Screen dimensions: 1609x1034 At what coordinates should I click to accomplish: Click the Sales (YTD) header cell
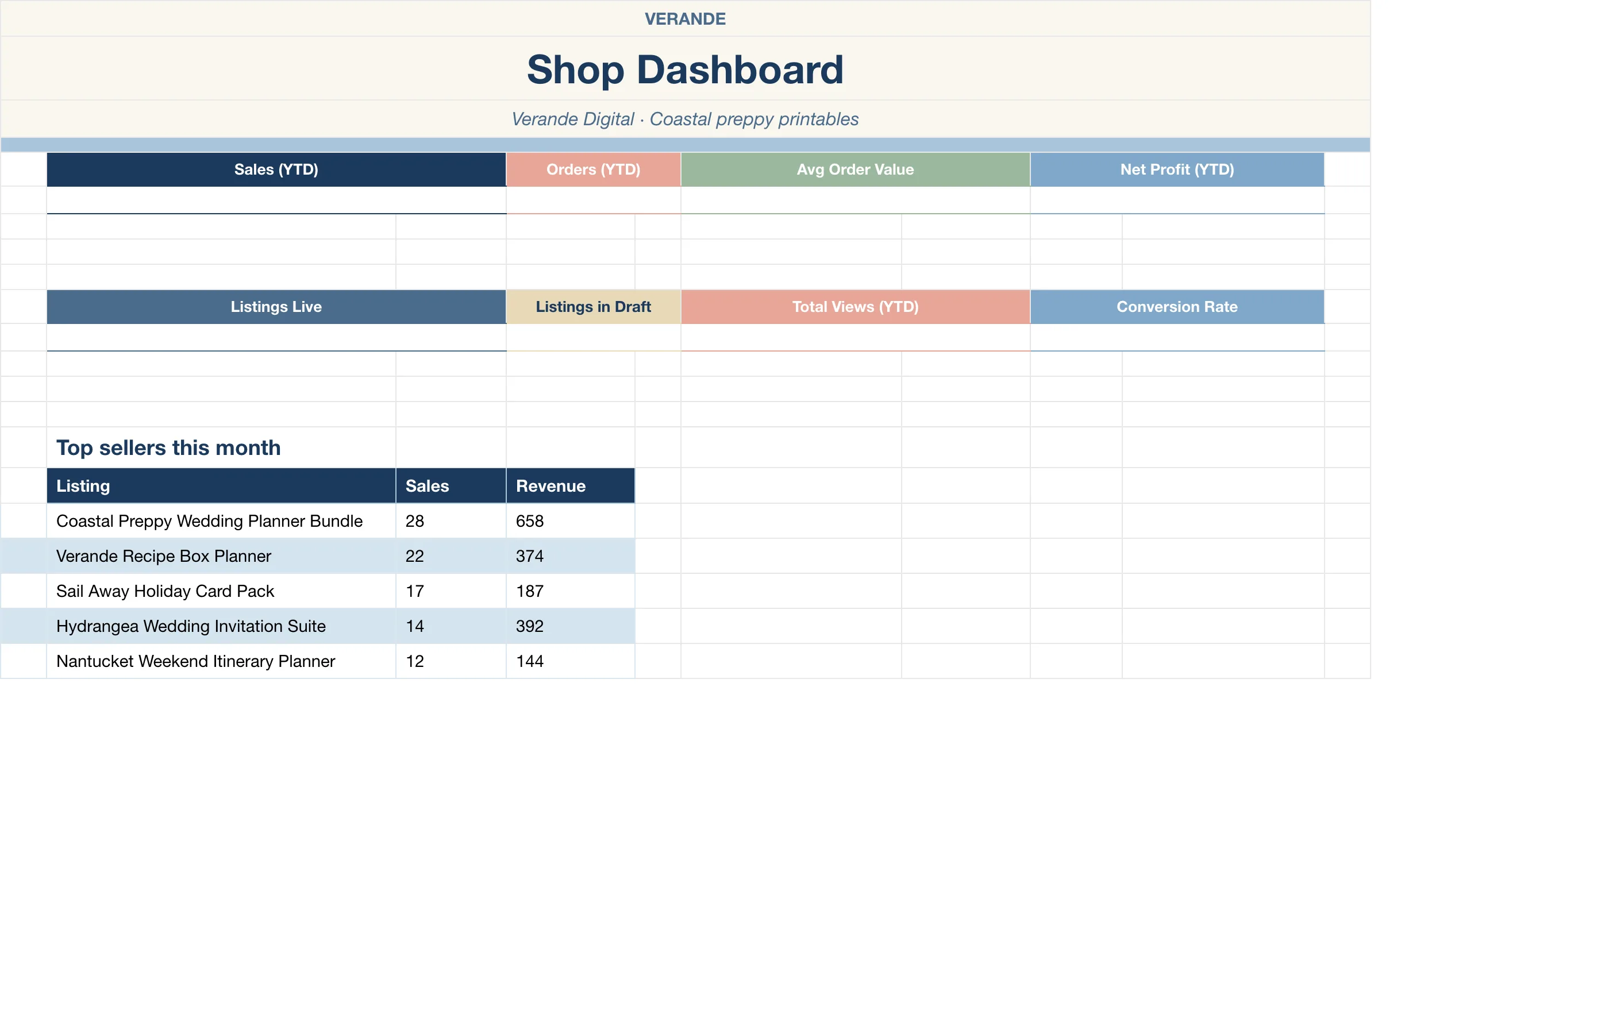276,169
